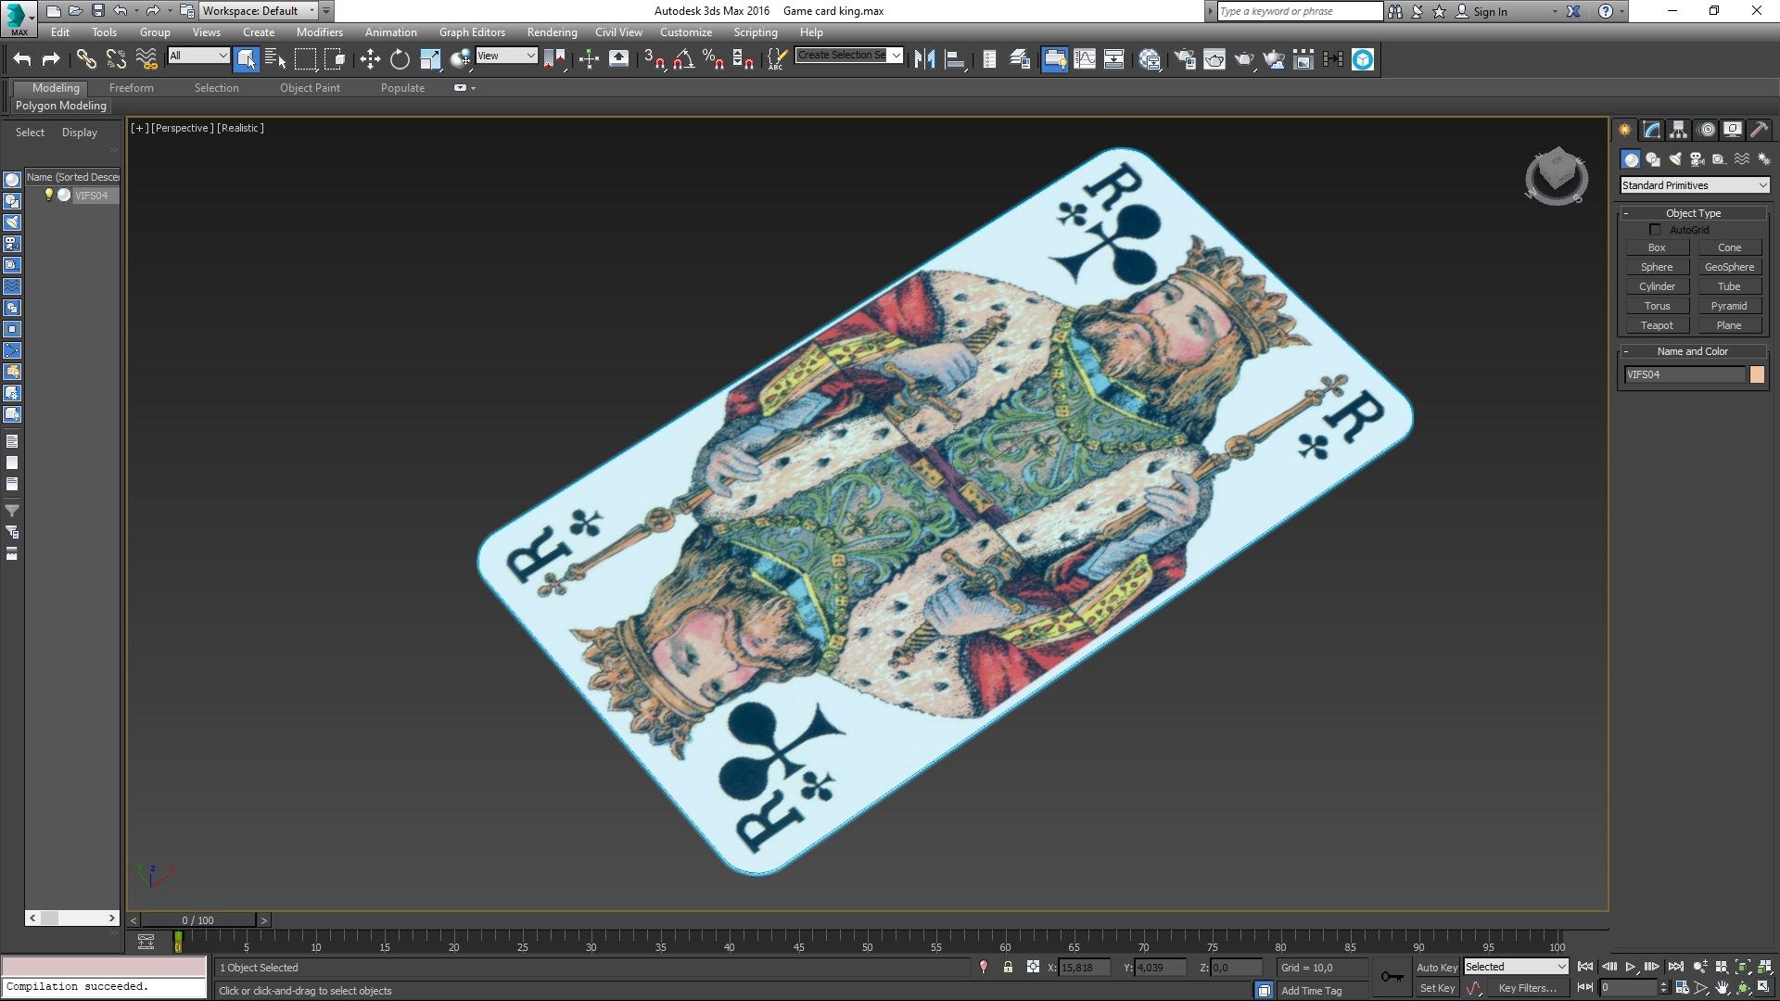This screenshot has width=1780, height=1001.
Task: Open the selection filter All dropdown
Action: tap(198, 56)
